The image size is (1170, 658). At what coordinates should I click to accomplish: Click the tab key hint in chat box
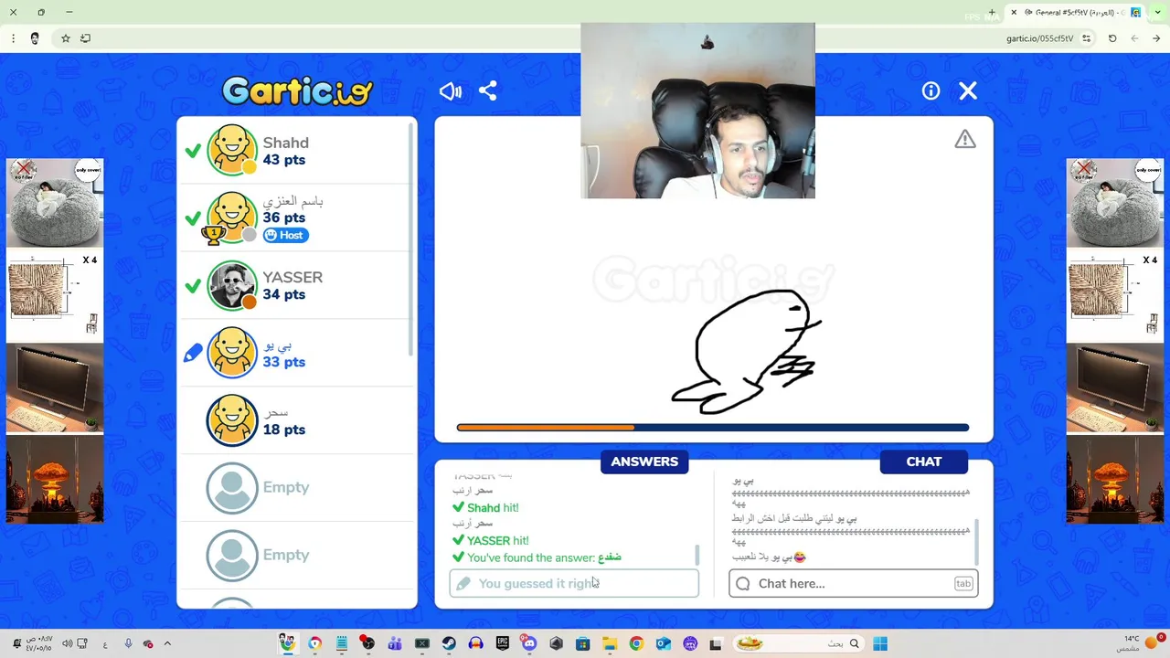(x=963, y=583)
